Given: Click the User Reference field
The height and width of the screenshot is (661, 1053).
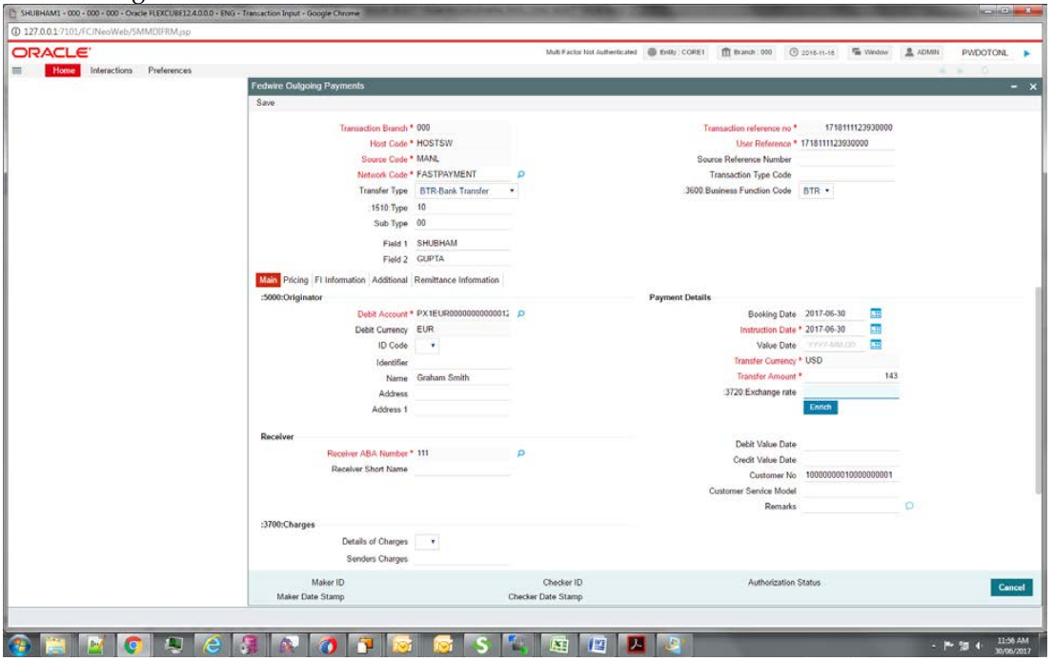Looking at the screenshot, I should pos(847,144).
